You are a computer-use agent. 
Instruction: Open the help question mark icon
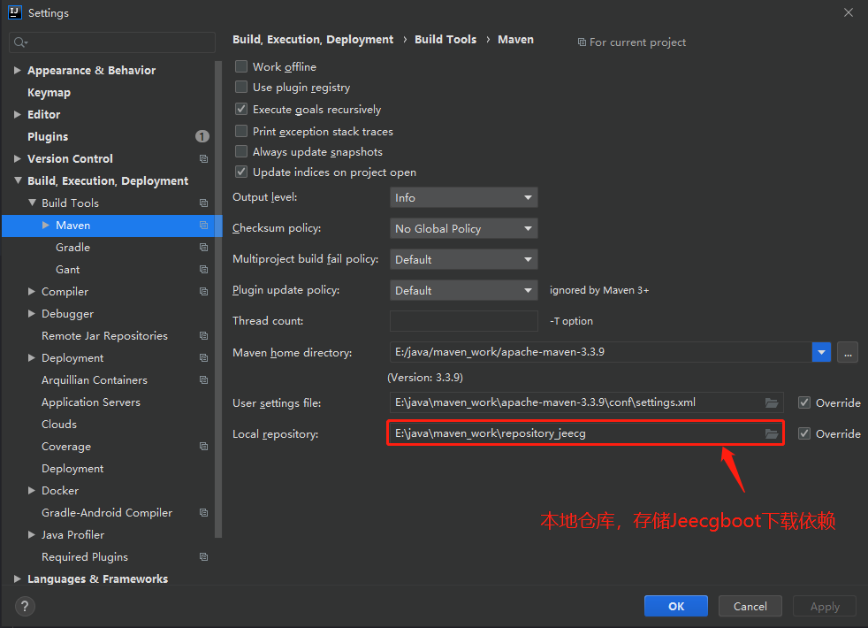point(25,606)
